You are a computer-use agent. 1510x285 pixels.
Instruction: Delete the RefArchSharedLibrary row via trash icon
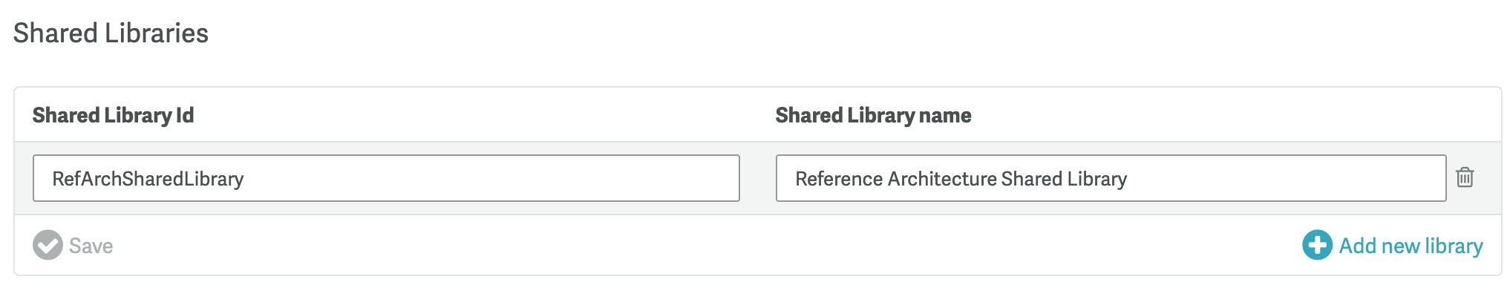pyautogui.click(x=1465, y=177)
